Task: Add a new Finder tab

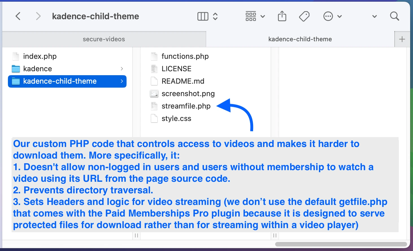Action: [402, 39]
